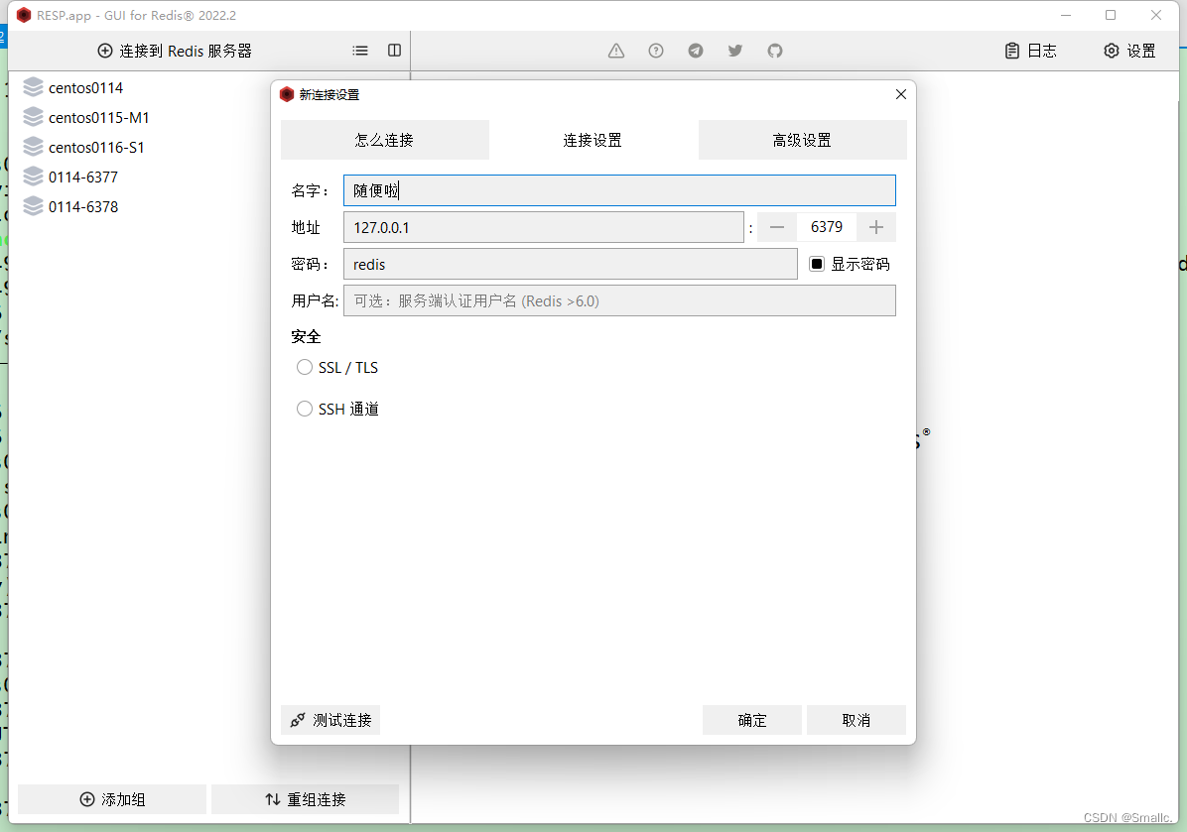Image resolution: width=1187 pixels, height=832 pixels.
Task: Click the 地址 address field 127.0.0.1
Action: tap(544, 228)
